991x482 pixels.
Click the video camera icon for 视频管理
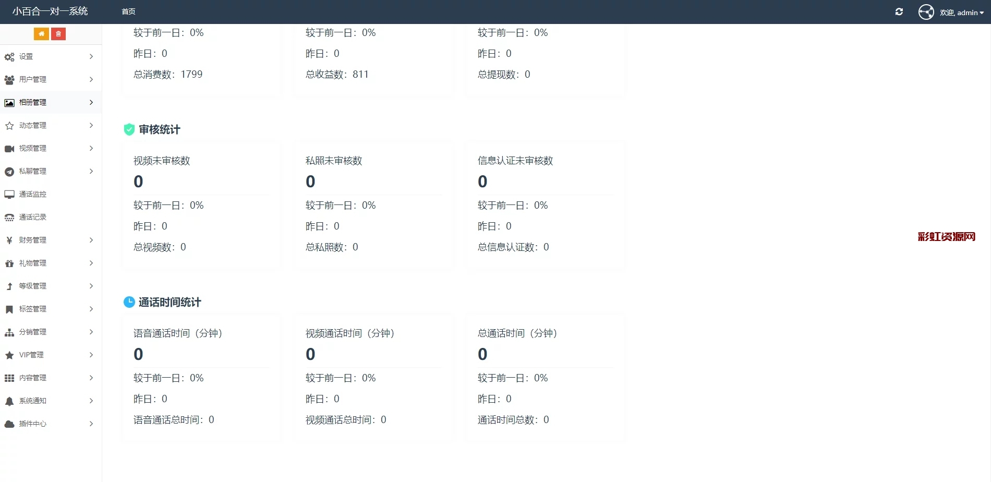[9, 149]
